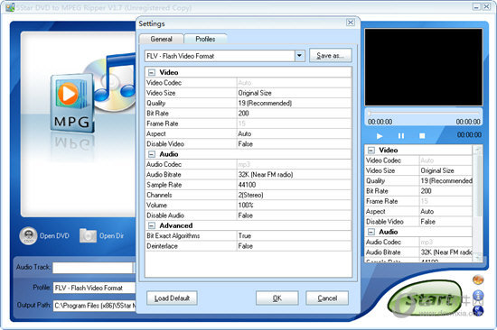Select Sample Rate value 44100 in Settings

[x=295, y=185]
